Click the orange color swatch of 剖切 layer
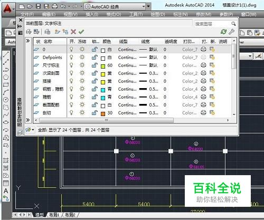The width and height of the screenshot is (264, 220). pyautogui.click(x=103, y=113)
